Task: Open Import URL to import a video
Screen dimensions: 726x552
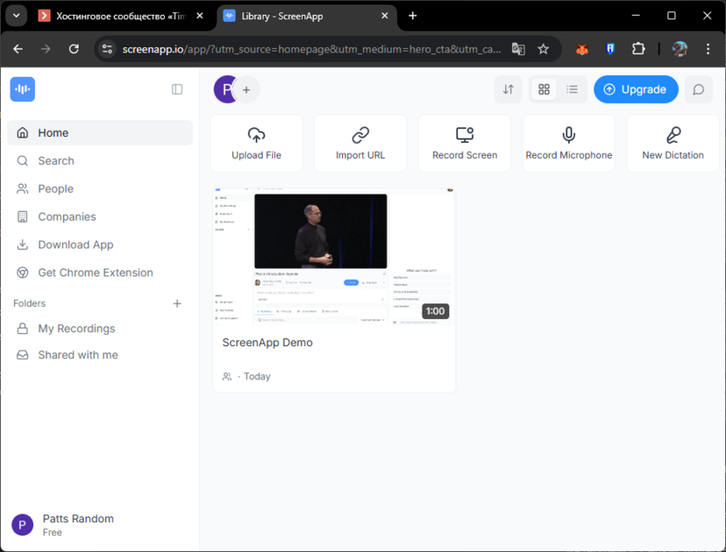Action: pyautogui.click(x=360, y=142)
